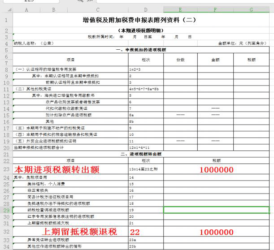
Task: Click 其他 cell in row 16
Action: 70,121
